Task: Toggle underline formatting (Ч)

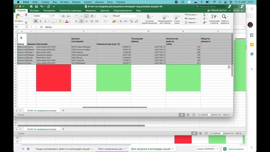Action: click(46, 21)
